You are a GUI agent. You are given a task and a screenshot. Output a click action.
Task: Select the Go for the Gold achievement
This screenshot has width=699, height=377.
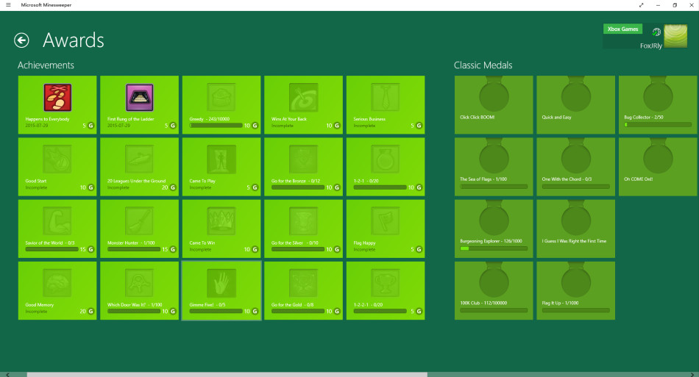coord(303,290)
